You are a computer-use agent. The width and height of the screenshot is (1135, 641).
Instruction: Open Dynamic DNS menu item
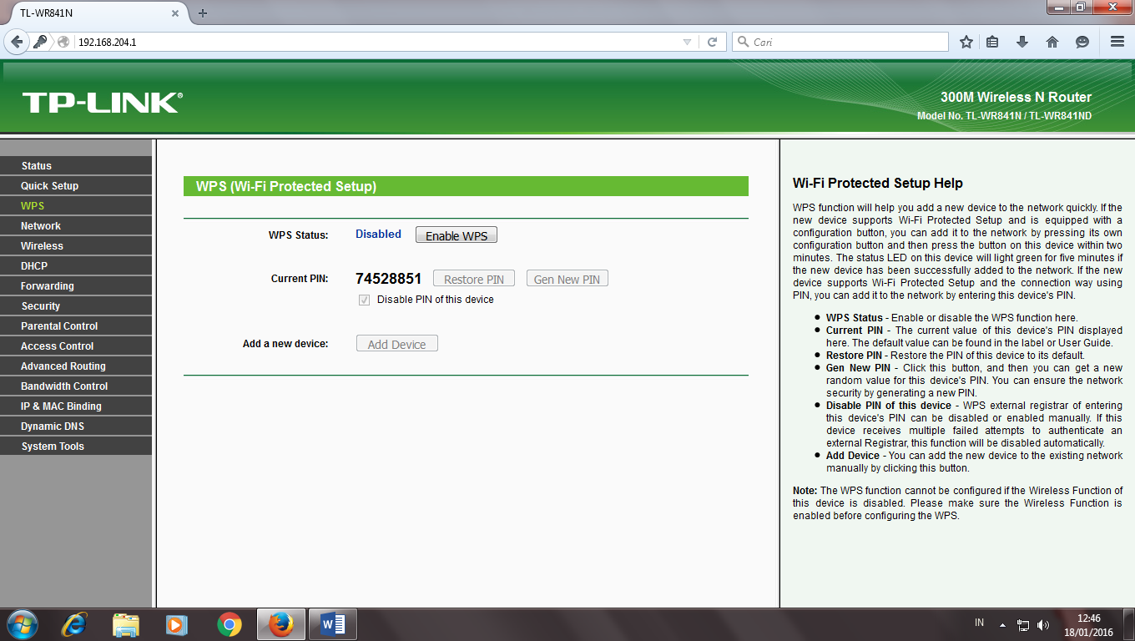[76, 426]
